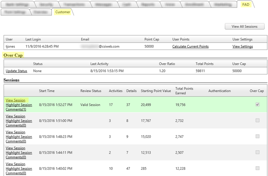Open Comments(1) for the highlighted session
This screenshot has height=176, width=268.
[x=16, y=109]
